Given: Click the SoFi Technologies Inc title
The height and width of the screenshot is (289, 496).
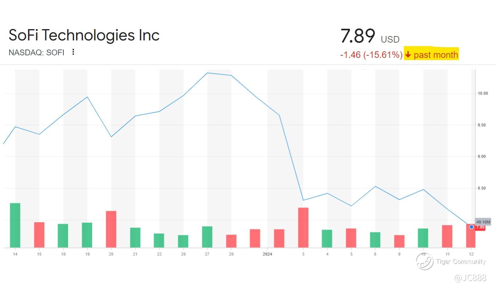Looking at the screenshot, I should point(84,35).
